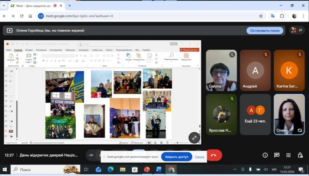The height and width of the screenshot is (176, 309).
Task: Open the Chrome tab search chevron
Action: (x=4, y=6)
